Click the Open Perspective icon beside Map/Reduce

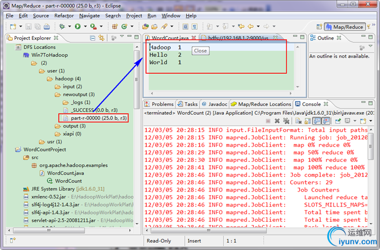pyautogui.click(x=320, y=27)
